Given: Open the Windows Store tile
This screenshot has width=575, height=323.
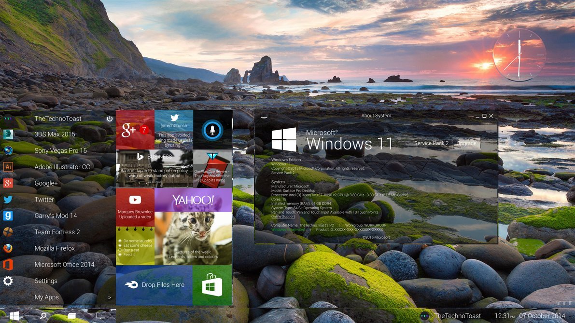Looking at the screenshot, I should point(212,285).
